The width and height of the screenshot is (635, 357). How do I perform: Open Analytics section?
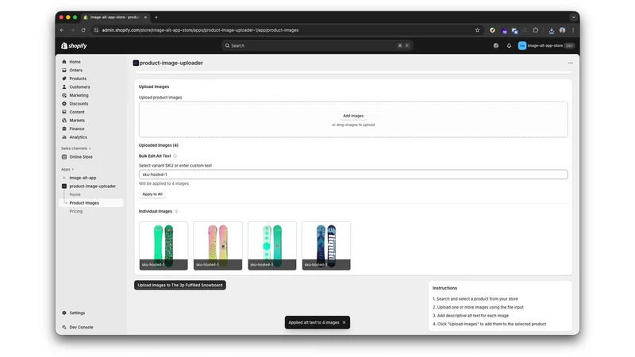click(x=78, y=137)
